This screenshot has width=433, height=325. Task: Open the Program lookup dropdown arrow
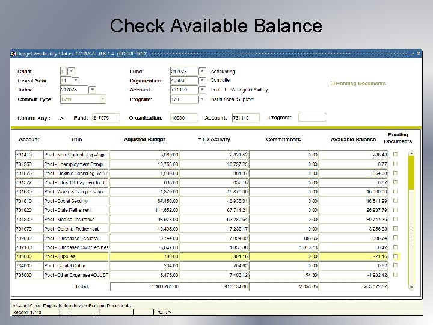(203, 99)
